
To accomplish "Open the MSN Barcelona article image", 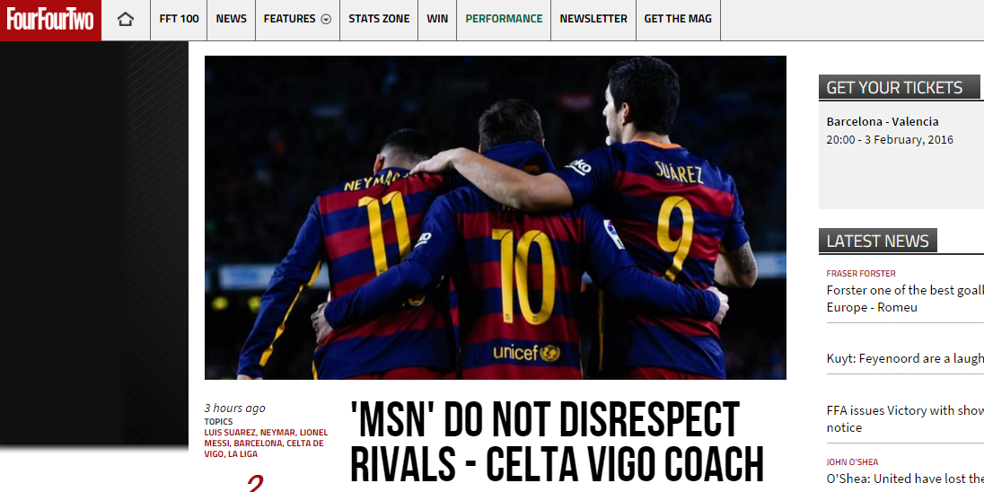I will coord(495,217).
